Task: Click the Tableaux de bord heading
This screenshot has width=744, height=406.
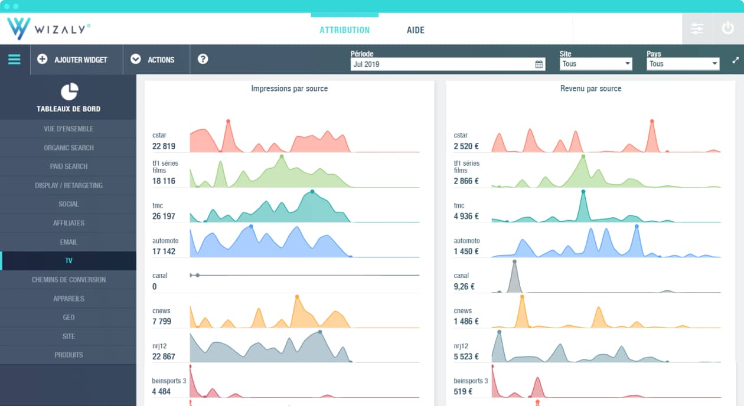Action: pos(68,109)
